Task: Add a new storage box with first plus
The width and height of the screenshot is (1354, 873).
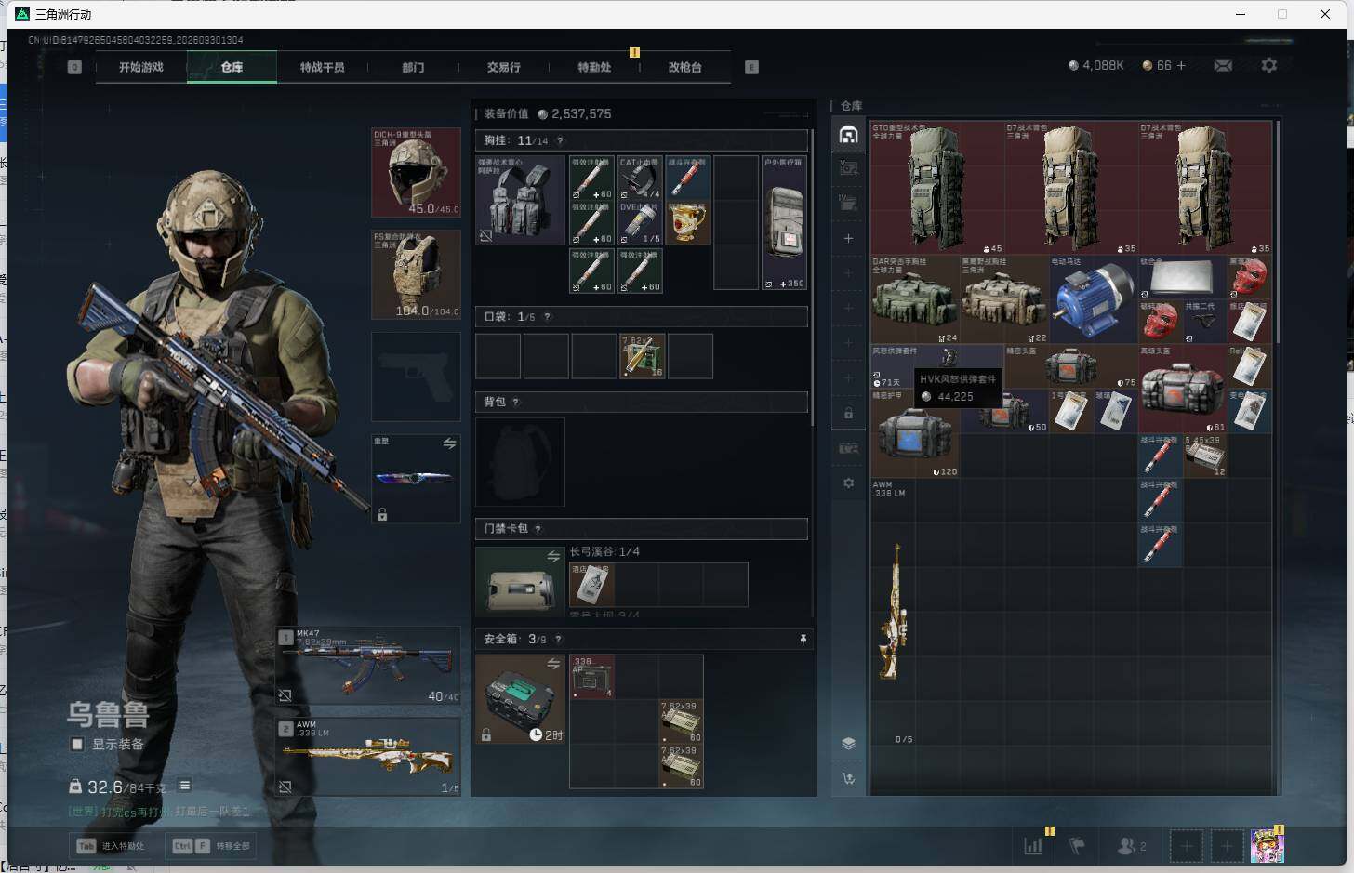Action: tap(848, 239)
